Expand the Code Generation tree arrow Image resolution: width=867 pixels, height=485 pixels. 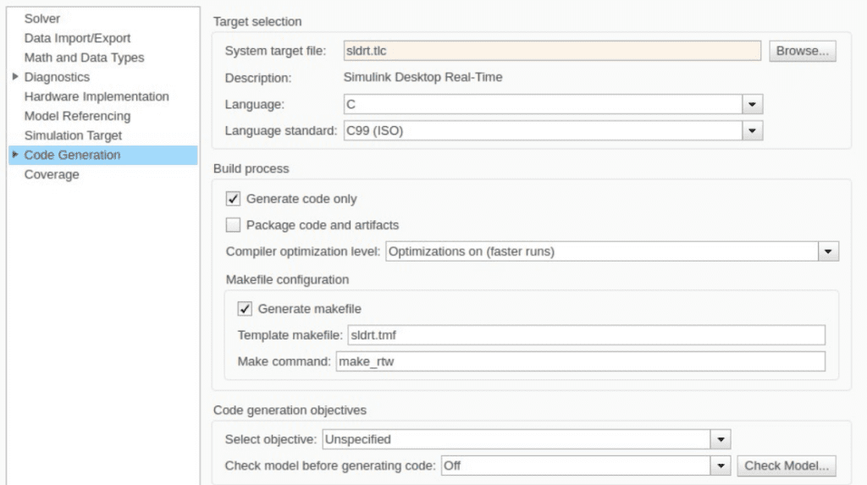(15, 154)
